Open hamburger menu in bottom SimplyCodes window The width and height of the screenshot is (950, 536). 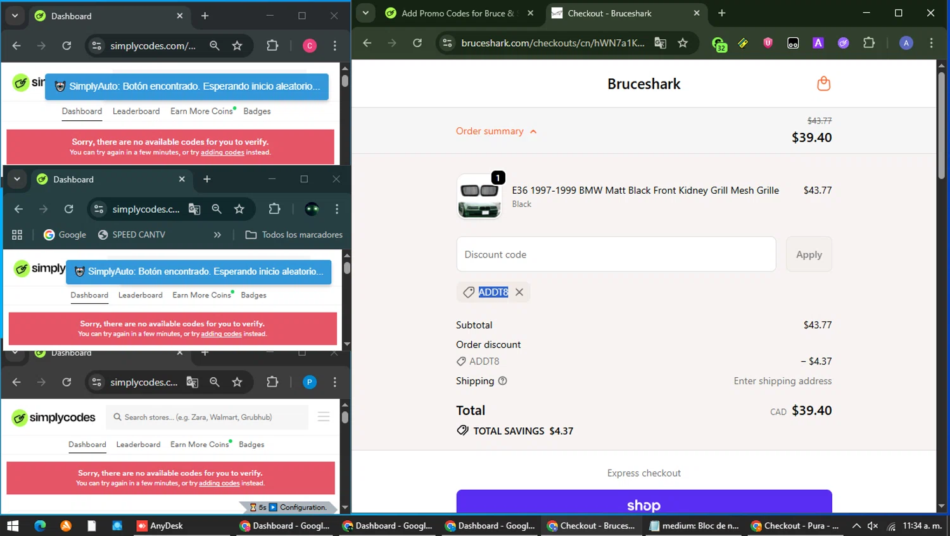point(324,417)
